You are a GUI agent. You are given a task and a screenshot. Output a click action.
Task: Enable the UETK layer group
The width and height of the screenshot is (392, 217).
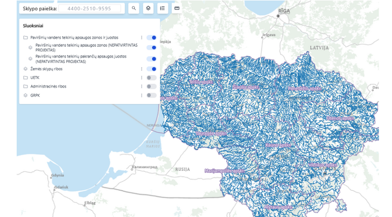(151, 78)
